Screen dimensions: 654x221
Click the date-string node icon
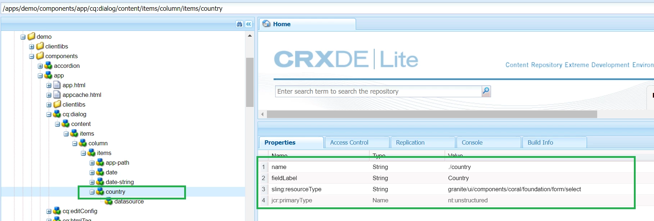coord(100,182)
